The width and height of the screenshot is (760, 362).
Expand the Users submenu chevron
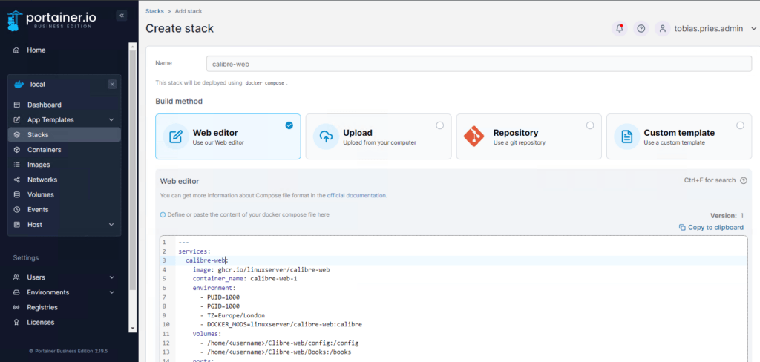(x=112, y=277)
